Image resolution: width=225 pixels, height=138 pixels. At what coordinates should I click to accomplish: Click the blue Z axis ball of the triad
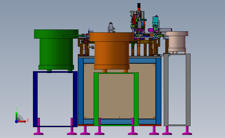(x=16, y=121)
